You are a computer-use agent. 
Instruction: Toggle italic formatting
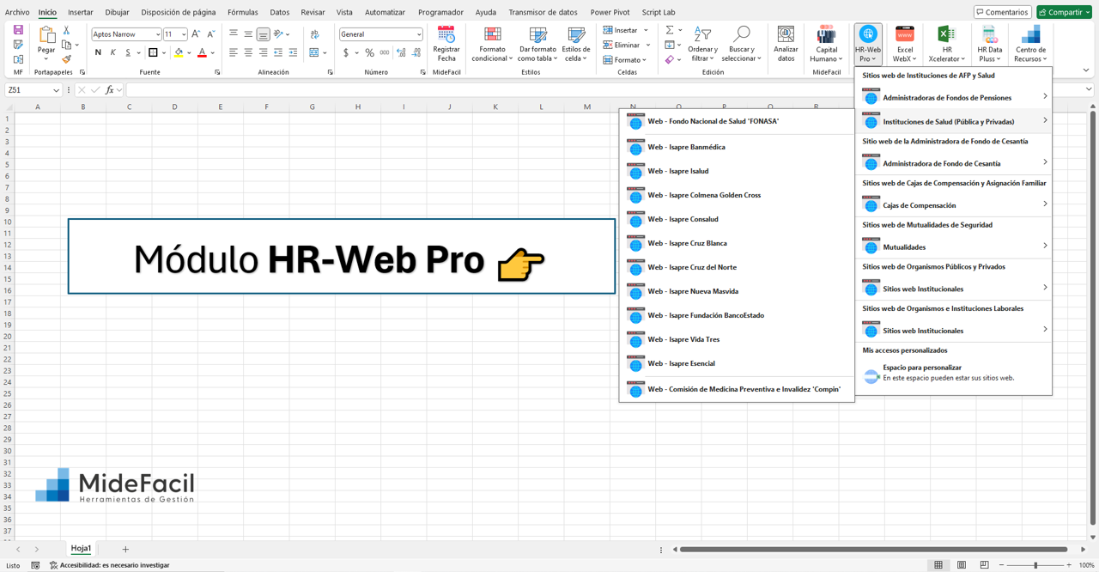(x=113, y=52)
